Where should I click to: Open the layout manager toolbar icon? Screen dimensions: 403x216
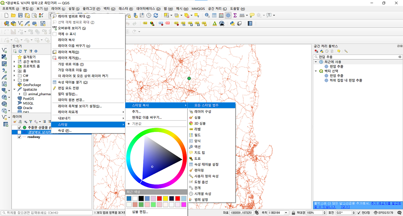[34, 15]
